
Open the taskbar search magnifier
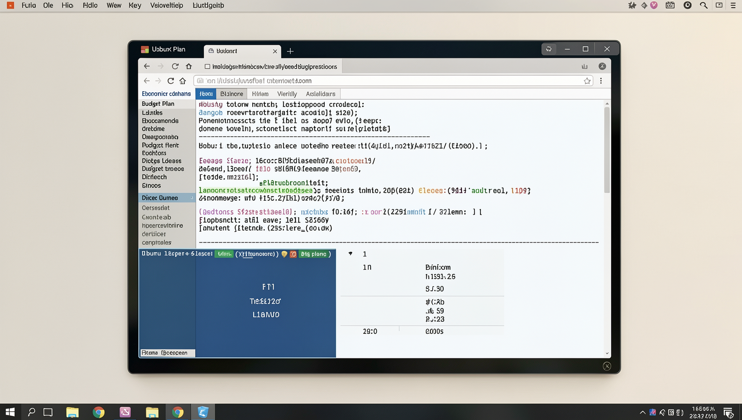[x=32, y=412]
